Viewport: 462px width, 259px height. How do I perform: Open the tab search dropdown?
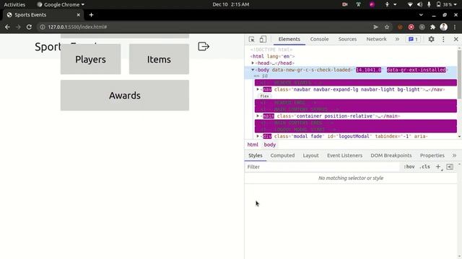click(421, 14)
